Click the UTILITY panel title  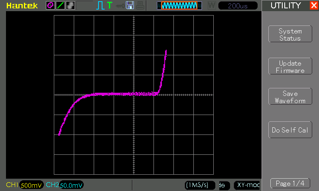tap(286, 6)
